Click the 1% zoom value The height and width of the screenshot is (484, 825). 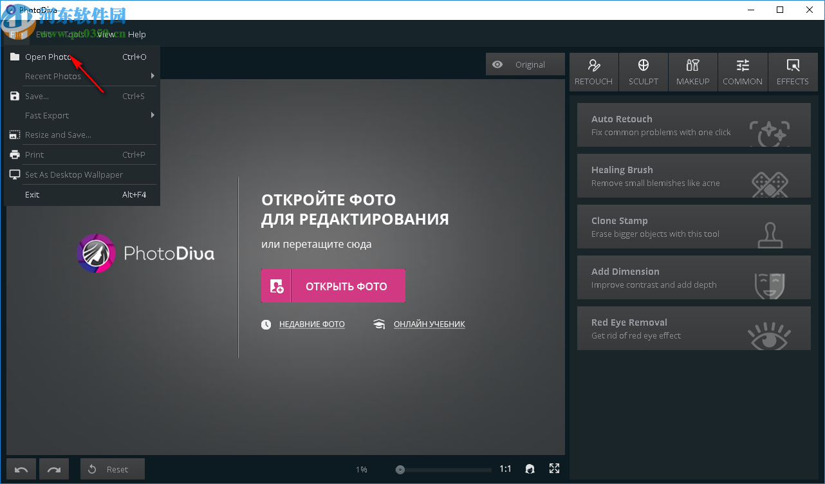pos(362,470)
